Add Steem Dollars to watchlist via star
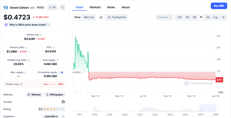231x118 pixels. (x=53, y=7)
